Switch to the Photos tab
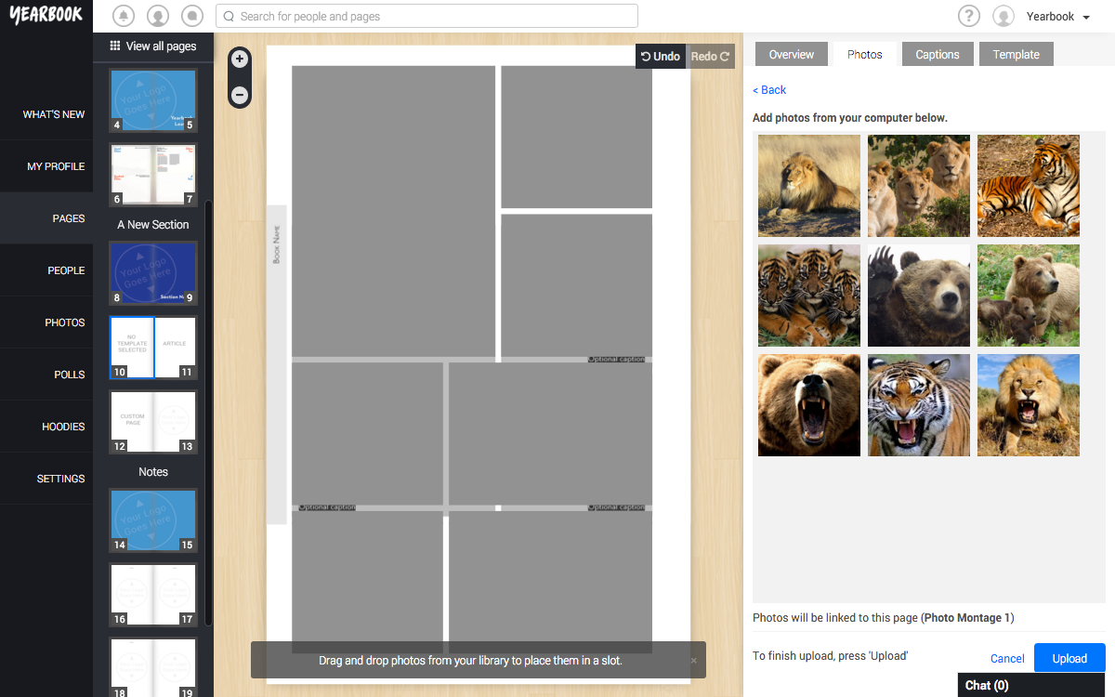 [x=865, y=55]
